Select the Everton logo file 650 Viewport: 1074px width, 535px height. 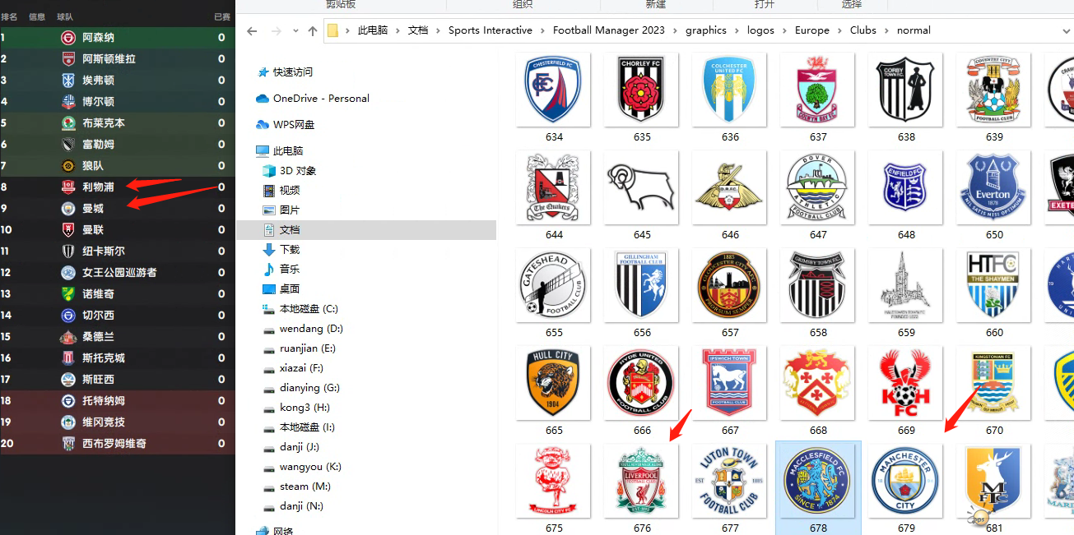(994, 187)
